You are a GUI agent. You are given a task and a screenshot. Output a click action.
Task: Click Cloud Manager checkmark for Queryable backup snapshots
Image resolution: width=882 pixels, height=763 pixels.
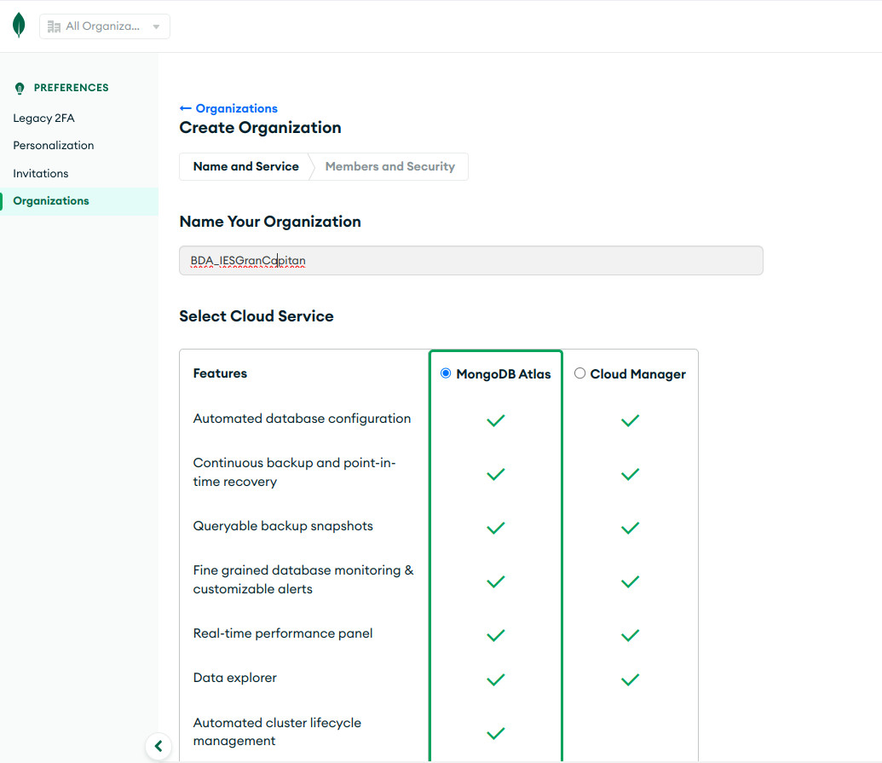coord(630,528)
